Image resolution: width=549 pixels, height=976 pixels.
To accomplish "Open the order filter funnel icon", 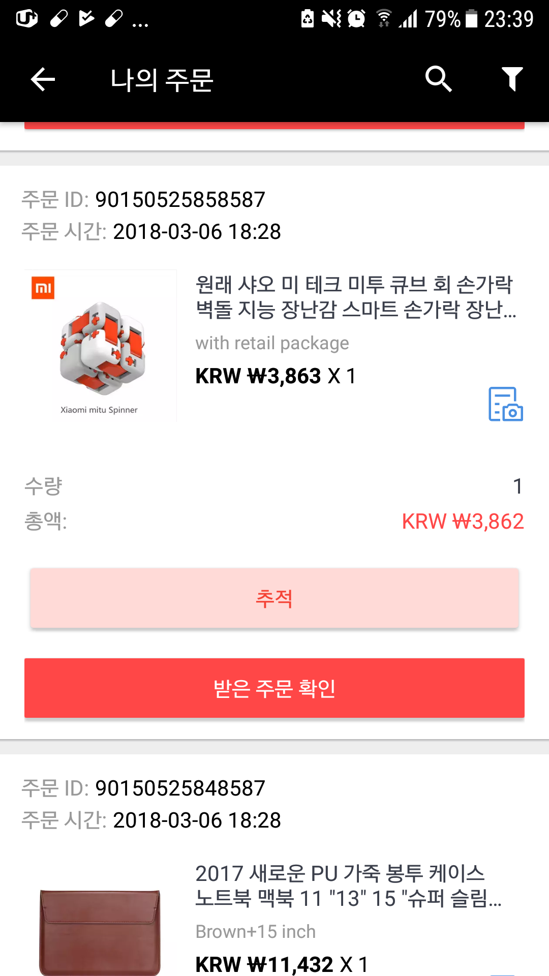I will (512, 79).
